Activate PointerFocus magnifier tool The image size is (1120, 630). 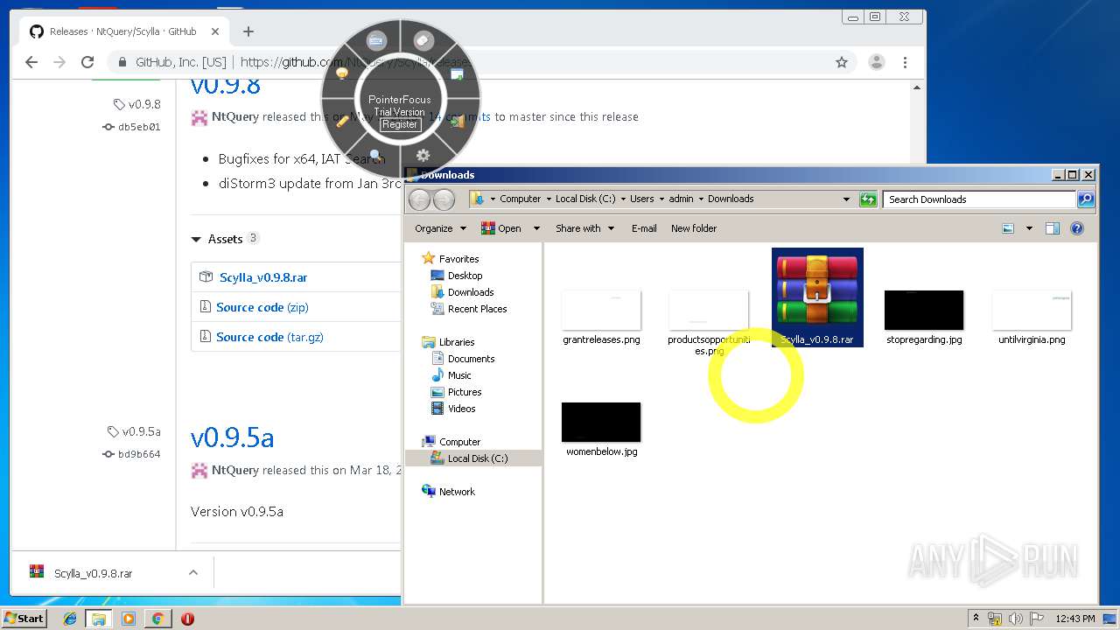point(375,156)
